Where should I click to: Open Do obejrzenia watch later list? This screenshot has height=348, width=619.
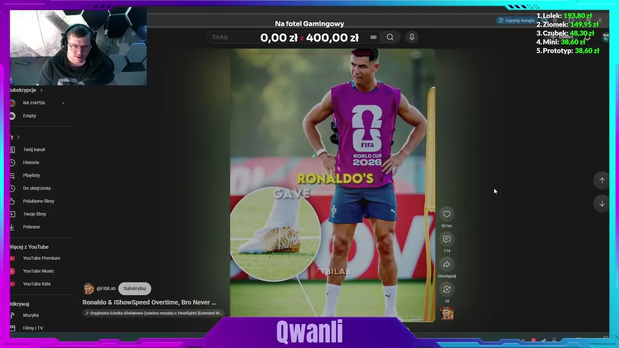pyautogui.click(x=37, y=188)
